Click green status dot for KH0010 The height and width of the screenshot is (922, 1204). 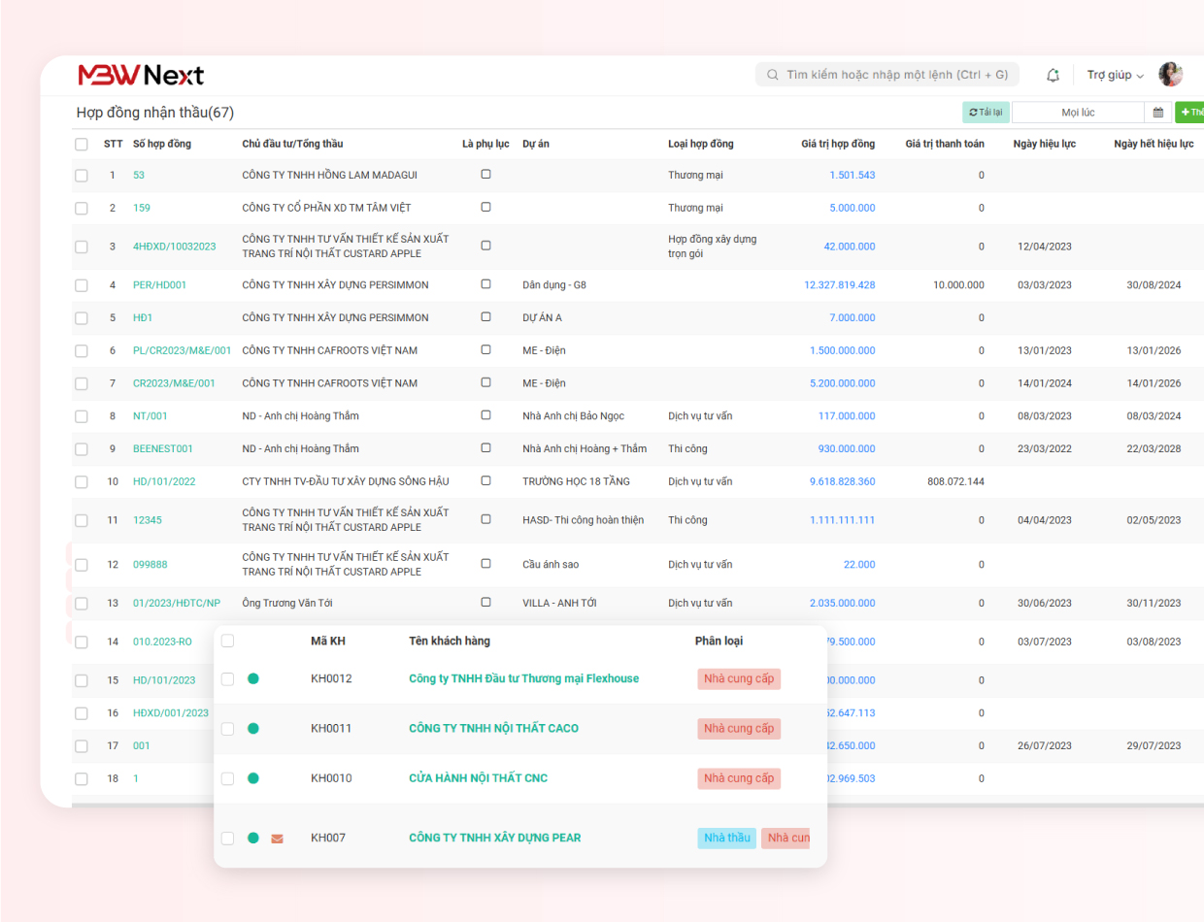[253, 778]
